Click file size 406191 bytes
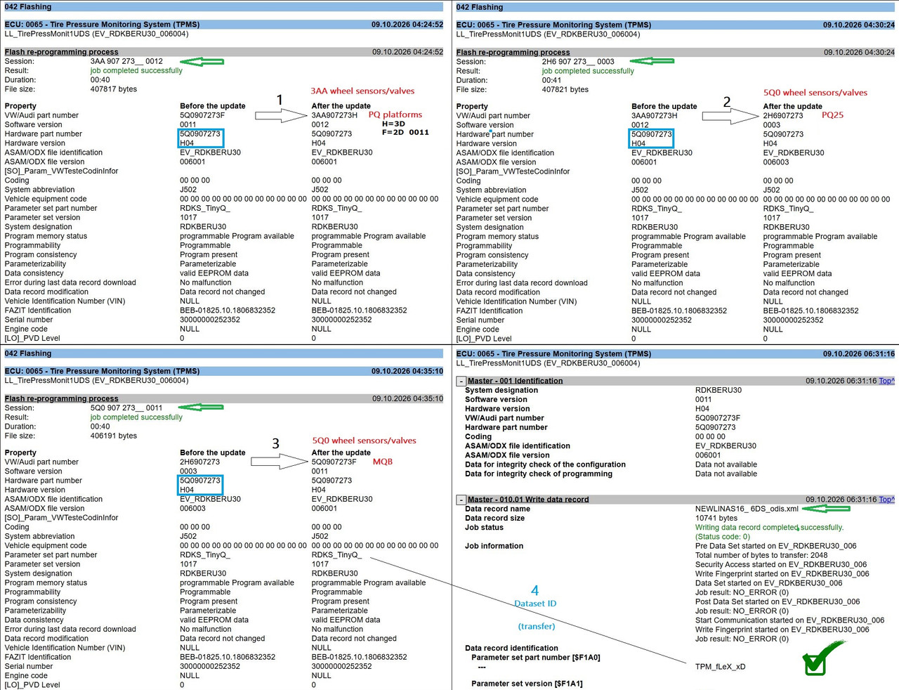 [x=114, y=436]
